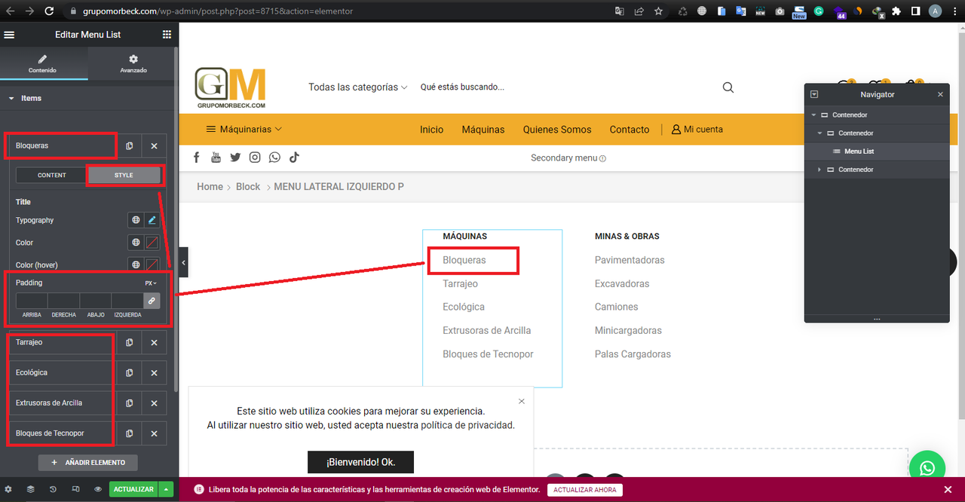Close the Navigator panel

click(940, 94)
